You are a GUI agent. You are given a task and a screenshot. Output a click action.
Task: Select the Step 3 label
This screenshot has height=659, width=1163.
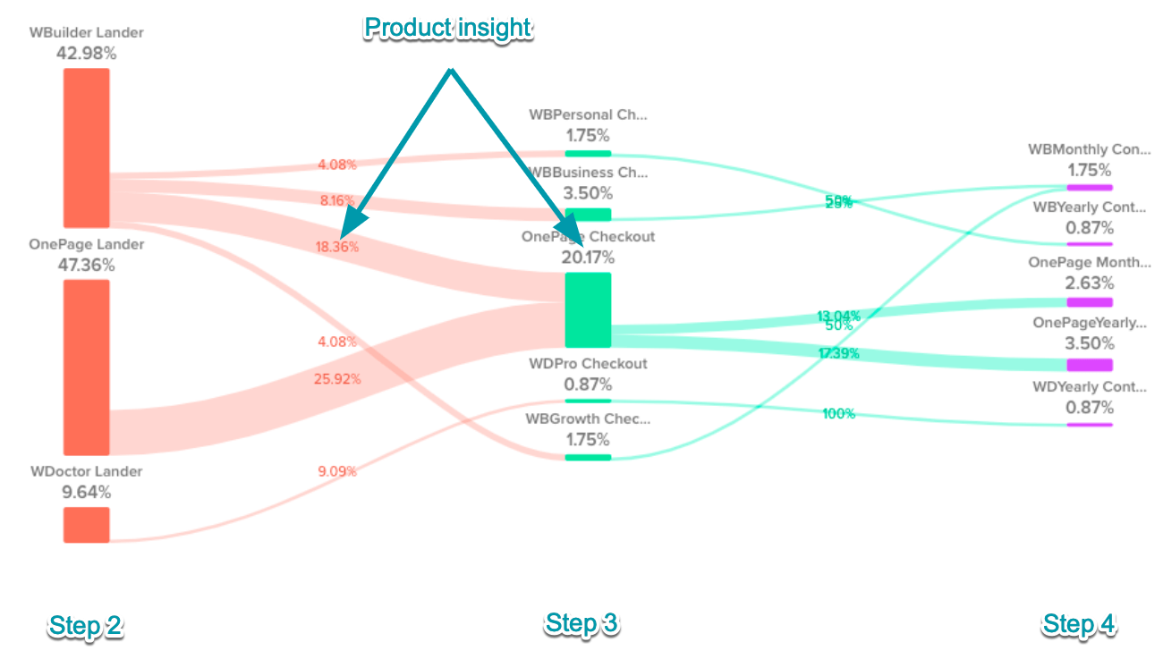tap(581, 624)
